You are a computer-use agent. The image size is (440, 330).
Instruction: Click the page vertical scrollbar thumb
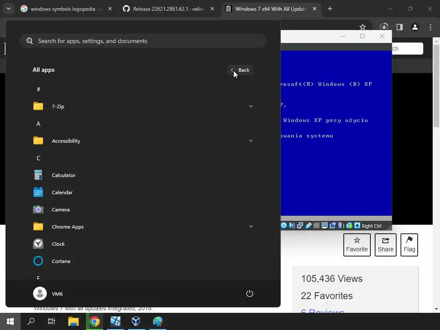[x=437, y=86]
